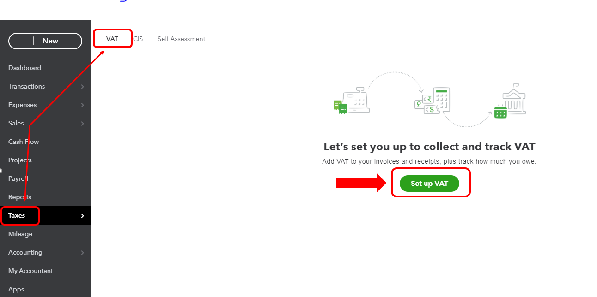Click the currency calculator illustration

(x=433, y=101)
